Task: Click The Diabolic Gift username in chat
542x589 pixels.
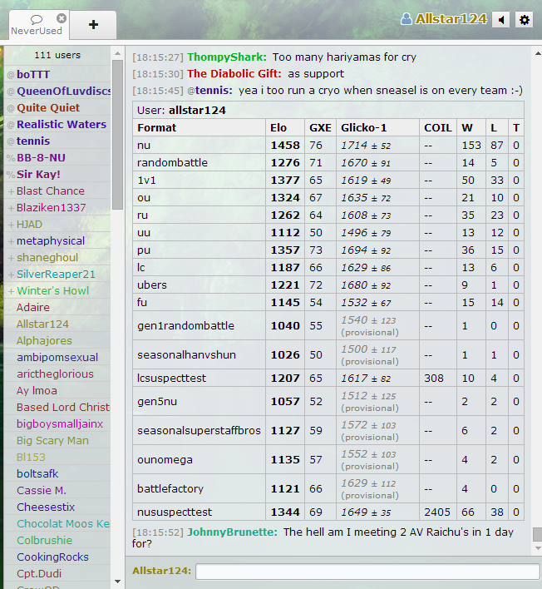Action: (234, 74)
